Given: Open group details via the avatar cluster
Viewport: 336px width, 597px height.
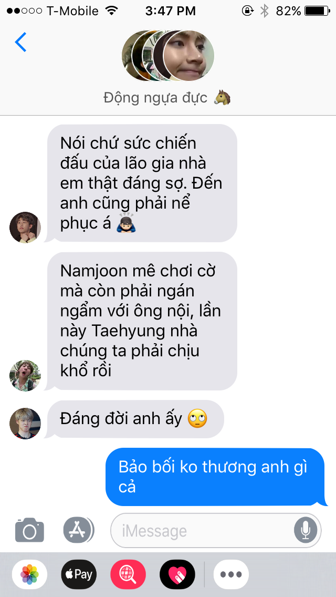Looking at the screenshot, I should tap(168, 56).
